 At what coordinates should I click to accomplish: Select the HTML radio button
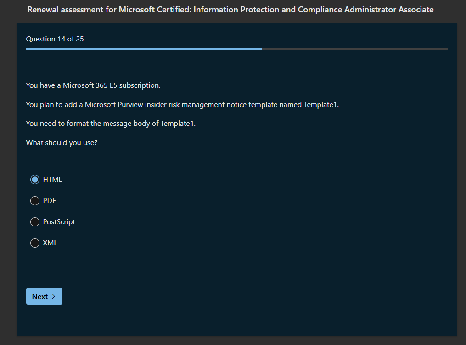pos(35,180)
